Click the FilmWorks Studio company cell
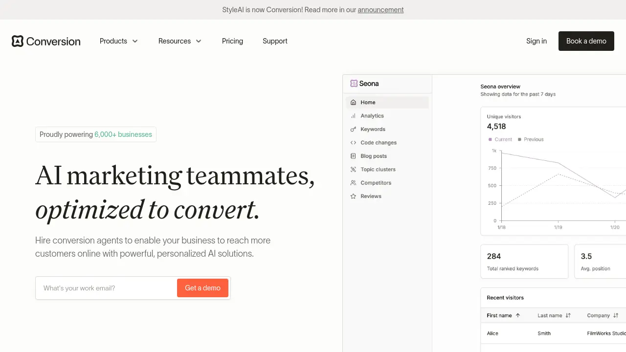The height and width of the screenshot is (352, 626). tap(606, 333)
